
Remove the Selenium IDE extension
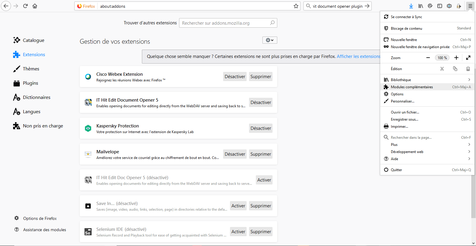(261, 232)
